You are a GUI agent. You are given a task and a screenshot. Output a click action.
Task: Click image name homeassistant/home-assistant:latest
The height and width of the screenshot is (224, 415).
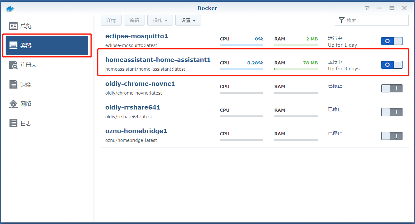click(x=145, y=69)
